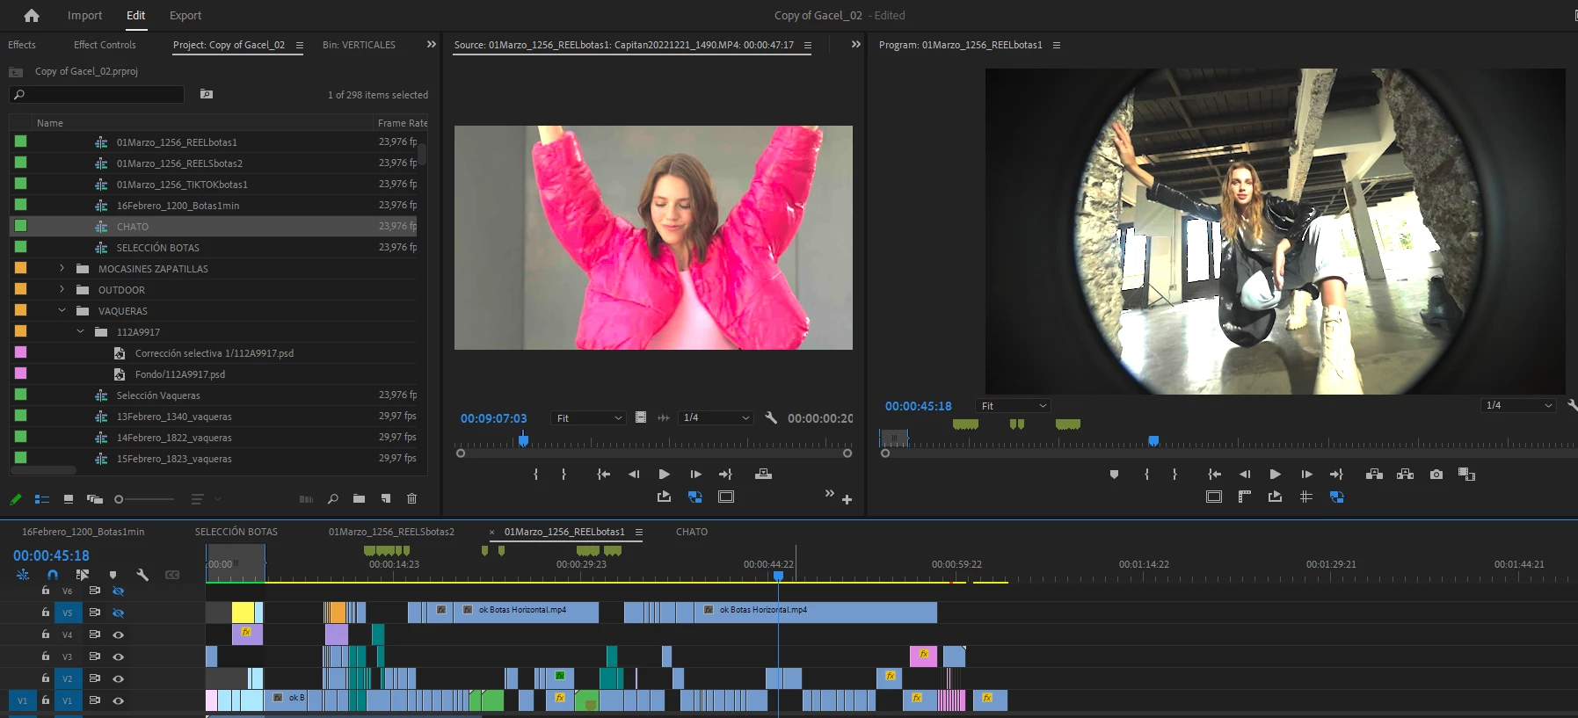Target track V2 in timeline header
This screenshot has height=718, width=1578.
(x=68, y=678)
